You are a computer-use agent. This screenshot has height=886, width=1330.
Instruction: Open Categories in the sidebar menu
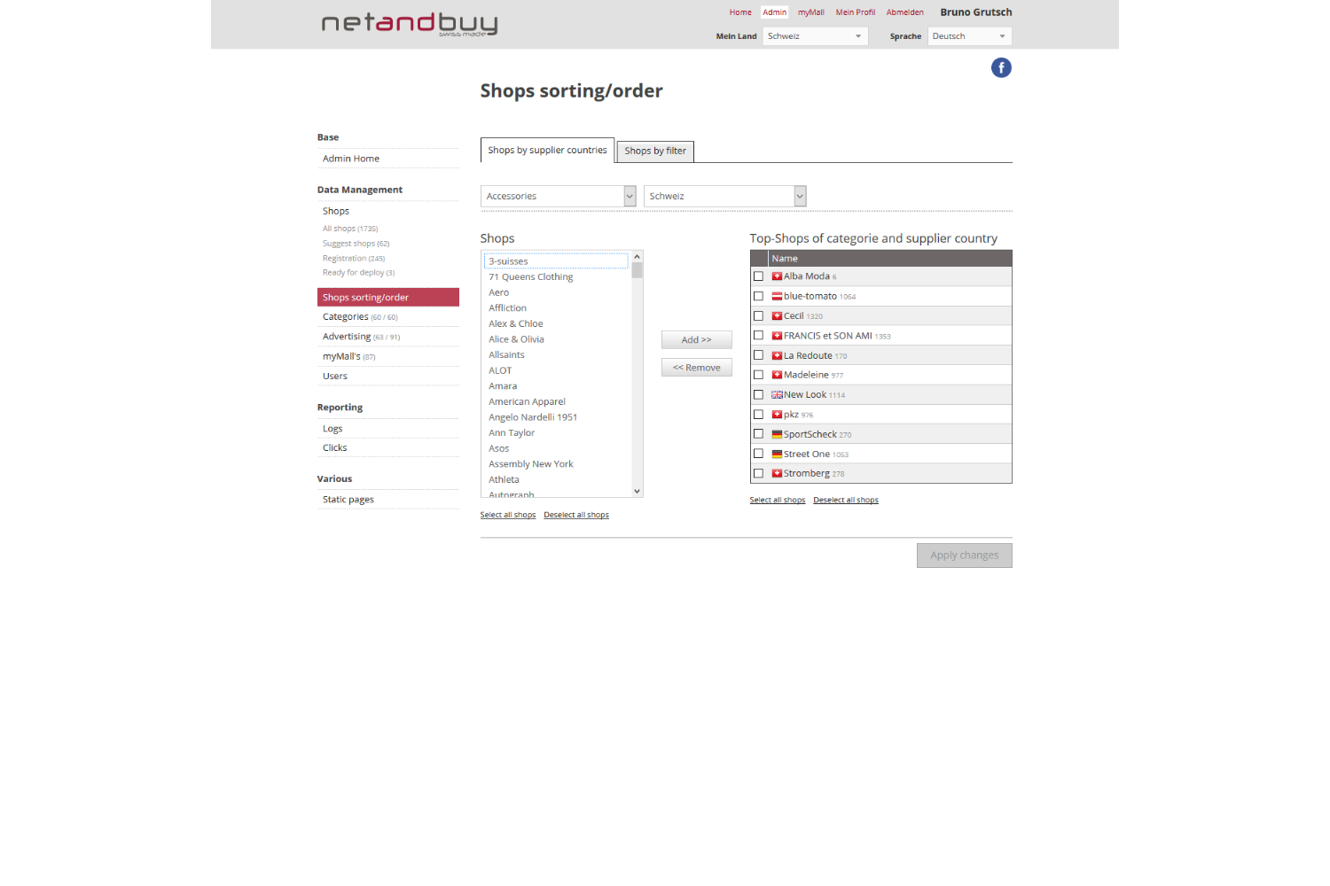point(346,317)
